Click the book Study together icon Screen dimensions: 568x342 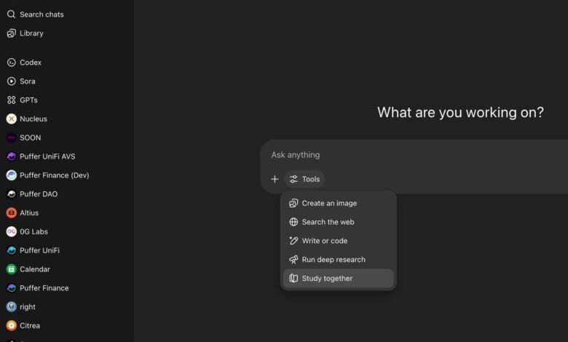(293, 278)
